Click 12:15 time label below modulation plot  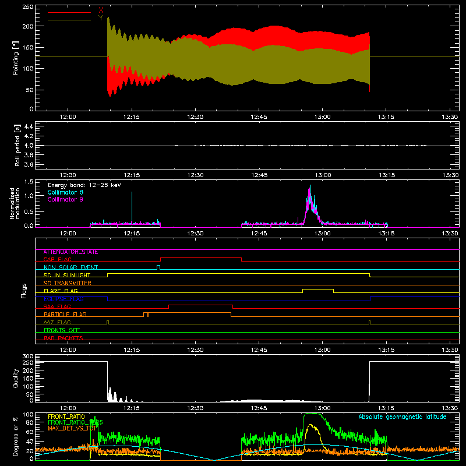click(x=132, y=234)
